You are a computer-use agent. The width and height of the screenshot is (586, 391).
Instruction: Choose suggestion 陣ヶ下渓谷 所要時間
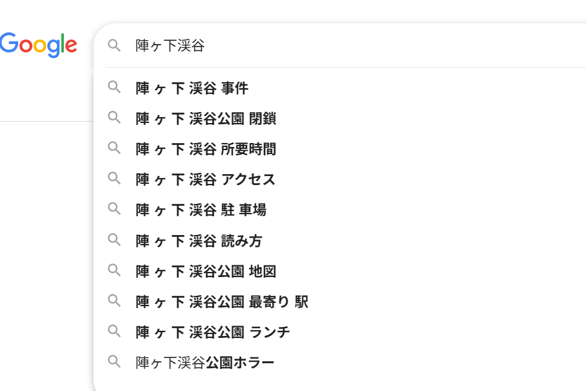tap(340, 150)
